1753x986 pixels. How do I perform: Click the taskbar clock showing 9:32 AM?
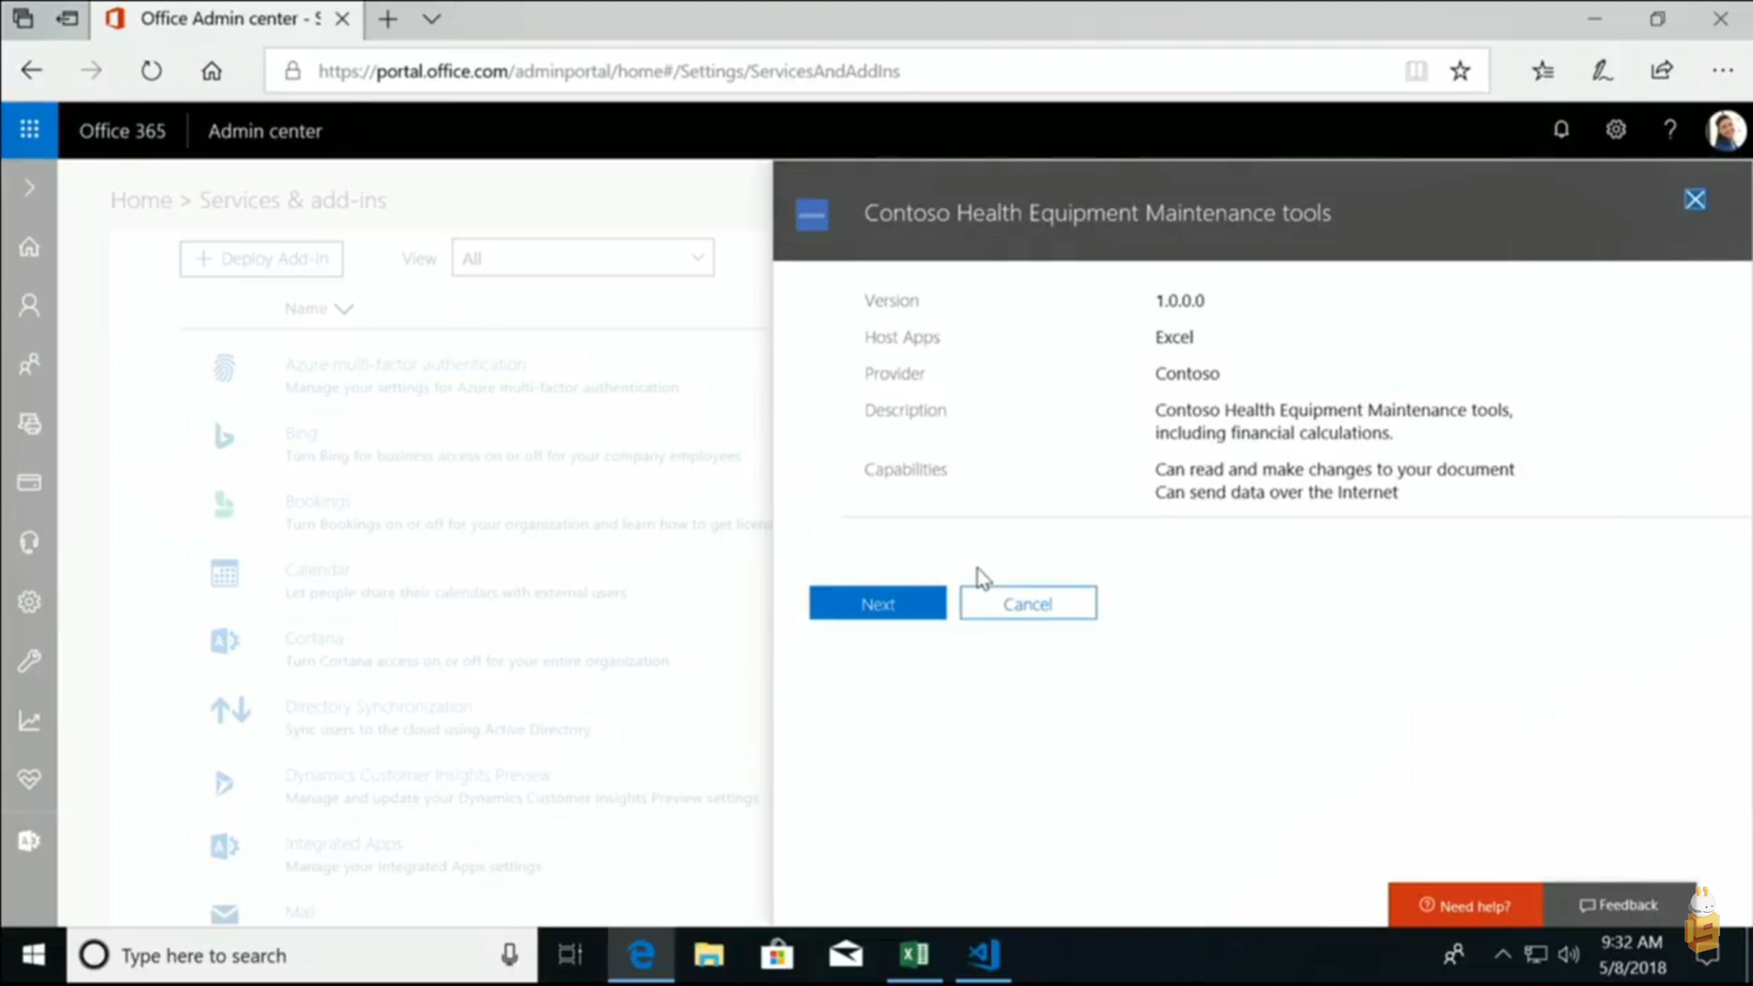point(1632,955)
